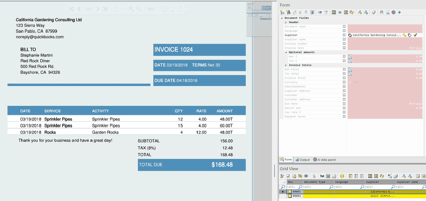Collapse the Optional amounts group
This screenshot has height=201, width=426.
click(286, 52)
